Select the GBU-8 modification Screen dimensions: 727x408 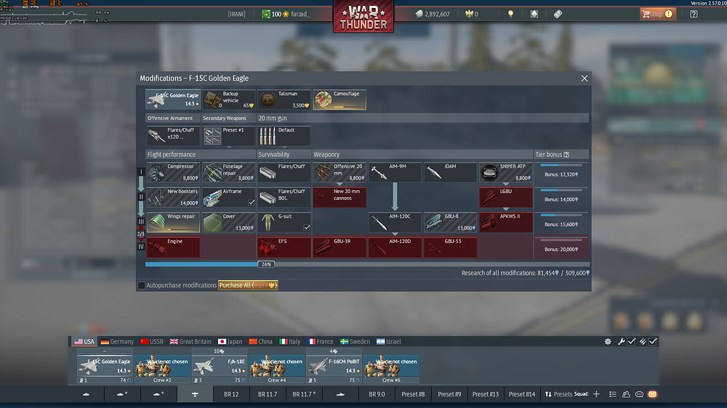pos(450,222)
